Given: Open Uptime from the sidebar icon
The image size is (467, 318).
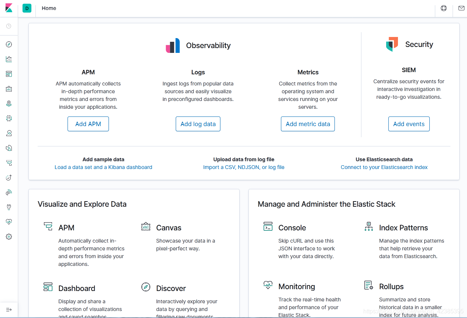Looking at the screenshot, I should click(9, 177).
